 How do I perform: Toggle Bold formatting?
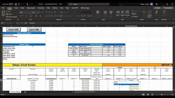tap(21, 16)
